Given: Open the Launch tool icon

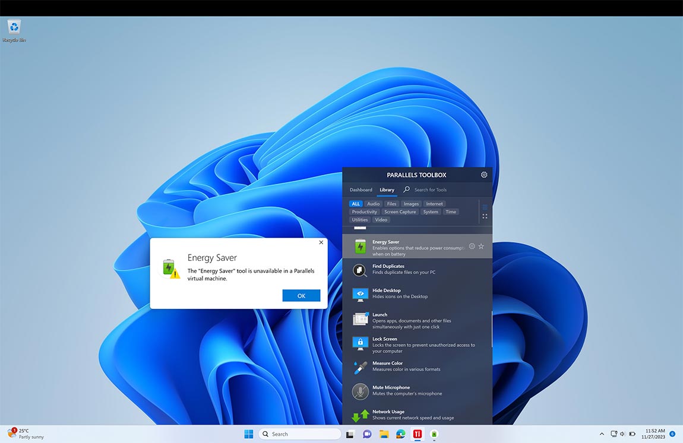Looking at the screenshot, I should (x=360, y=318).
